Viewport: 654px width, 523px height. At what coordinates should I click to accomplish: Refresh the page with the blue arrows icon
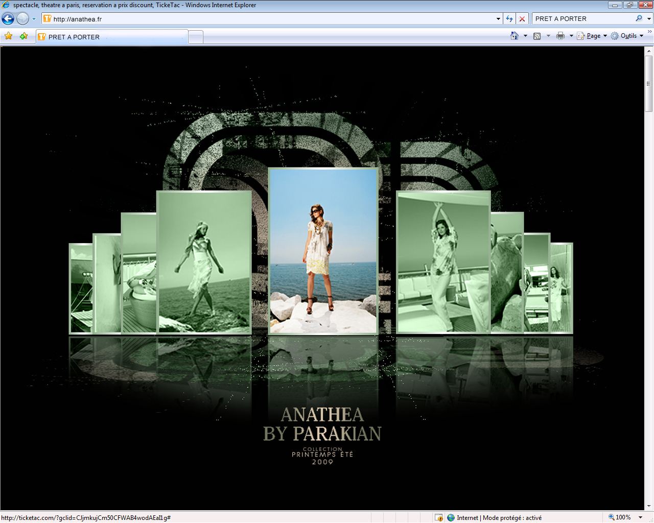[509, 19]
